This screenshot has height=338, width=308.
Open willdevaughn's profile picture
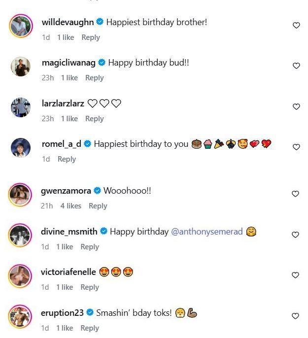pyautogui.click(x=21, y=26)
